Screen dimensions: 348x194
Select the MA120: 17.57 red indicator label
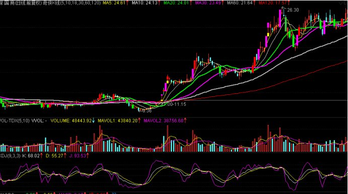[x=272, y=3]
